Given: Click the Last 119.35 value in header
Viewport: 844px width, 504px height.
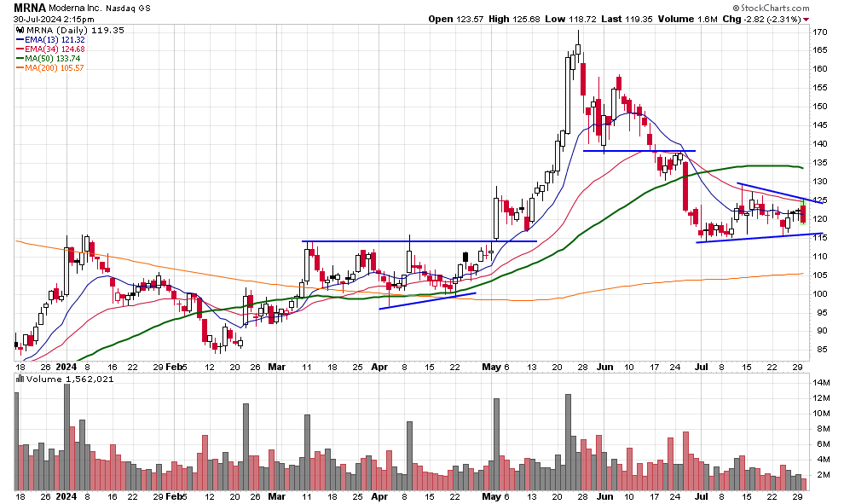Looking at the screenshot, I should [627, 20].
